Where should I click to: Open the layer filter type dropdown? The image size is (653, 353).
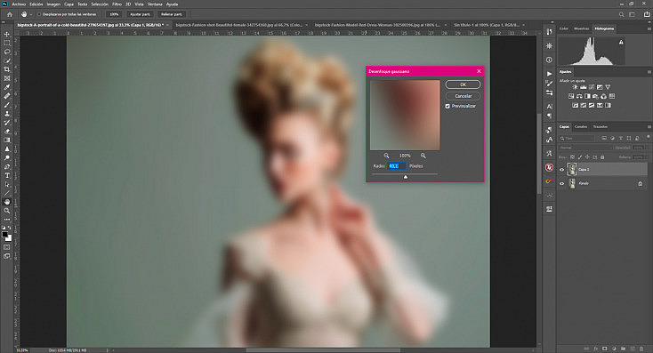click(577, 138)
